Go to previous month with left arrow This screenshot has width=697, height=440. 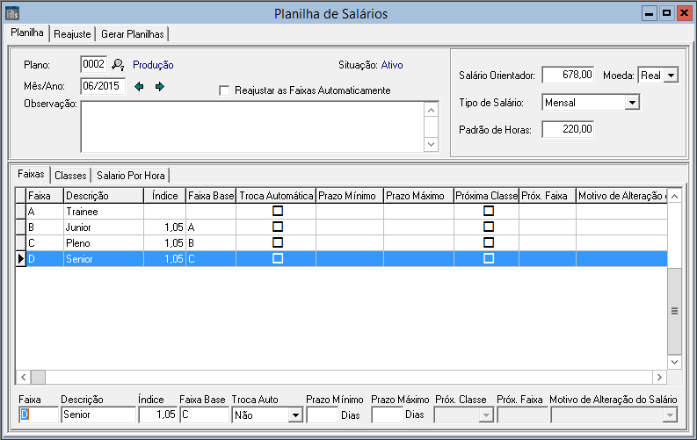[140, 86]
